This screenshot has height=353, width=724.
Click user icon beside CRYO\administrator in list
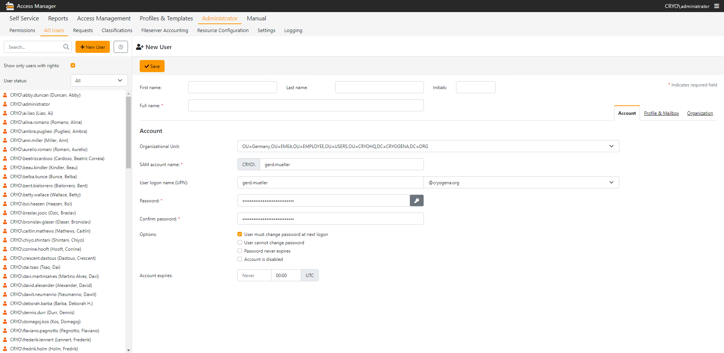click(5, 104)
